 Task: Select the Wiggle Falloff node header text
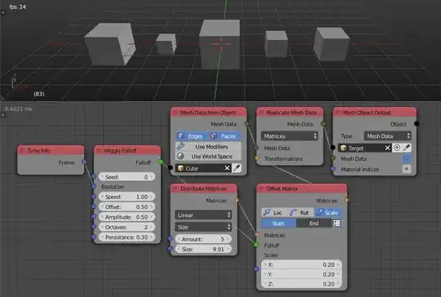point(120,151)
